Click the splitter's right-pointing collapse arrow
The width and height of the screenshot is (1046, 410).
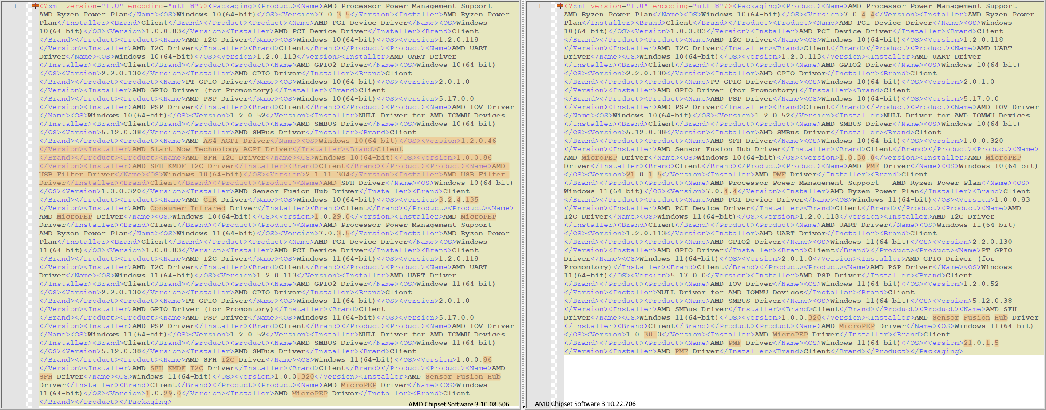point(523,406)
